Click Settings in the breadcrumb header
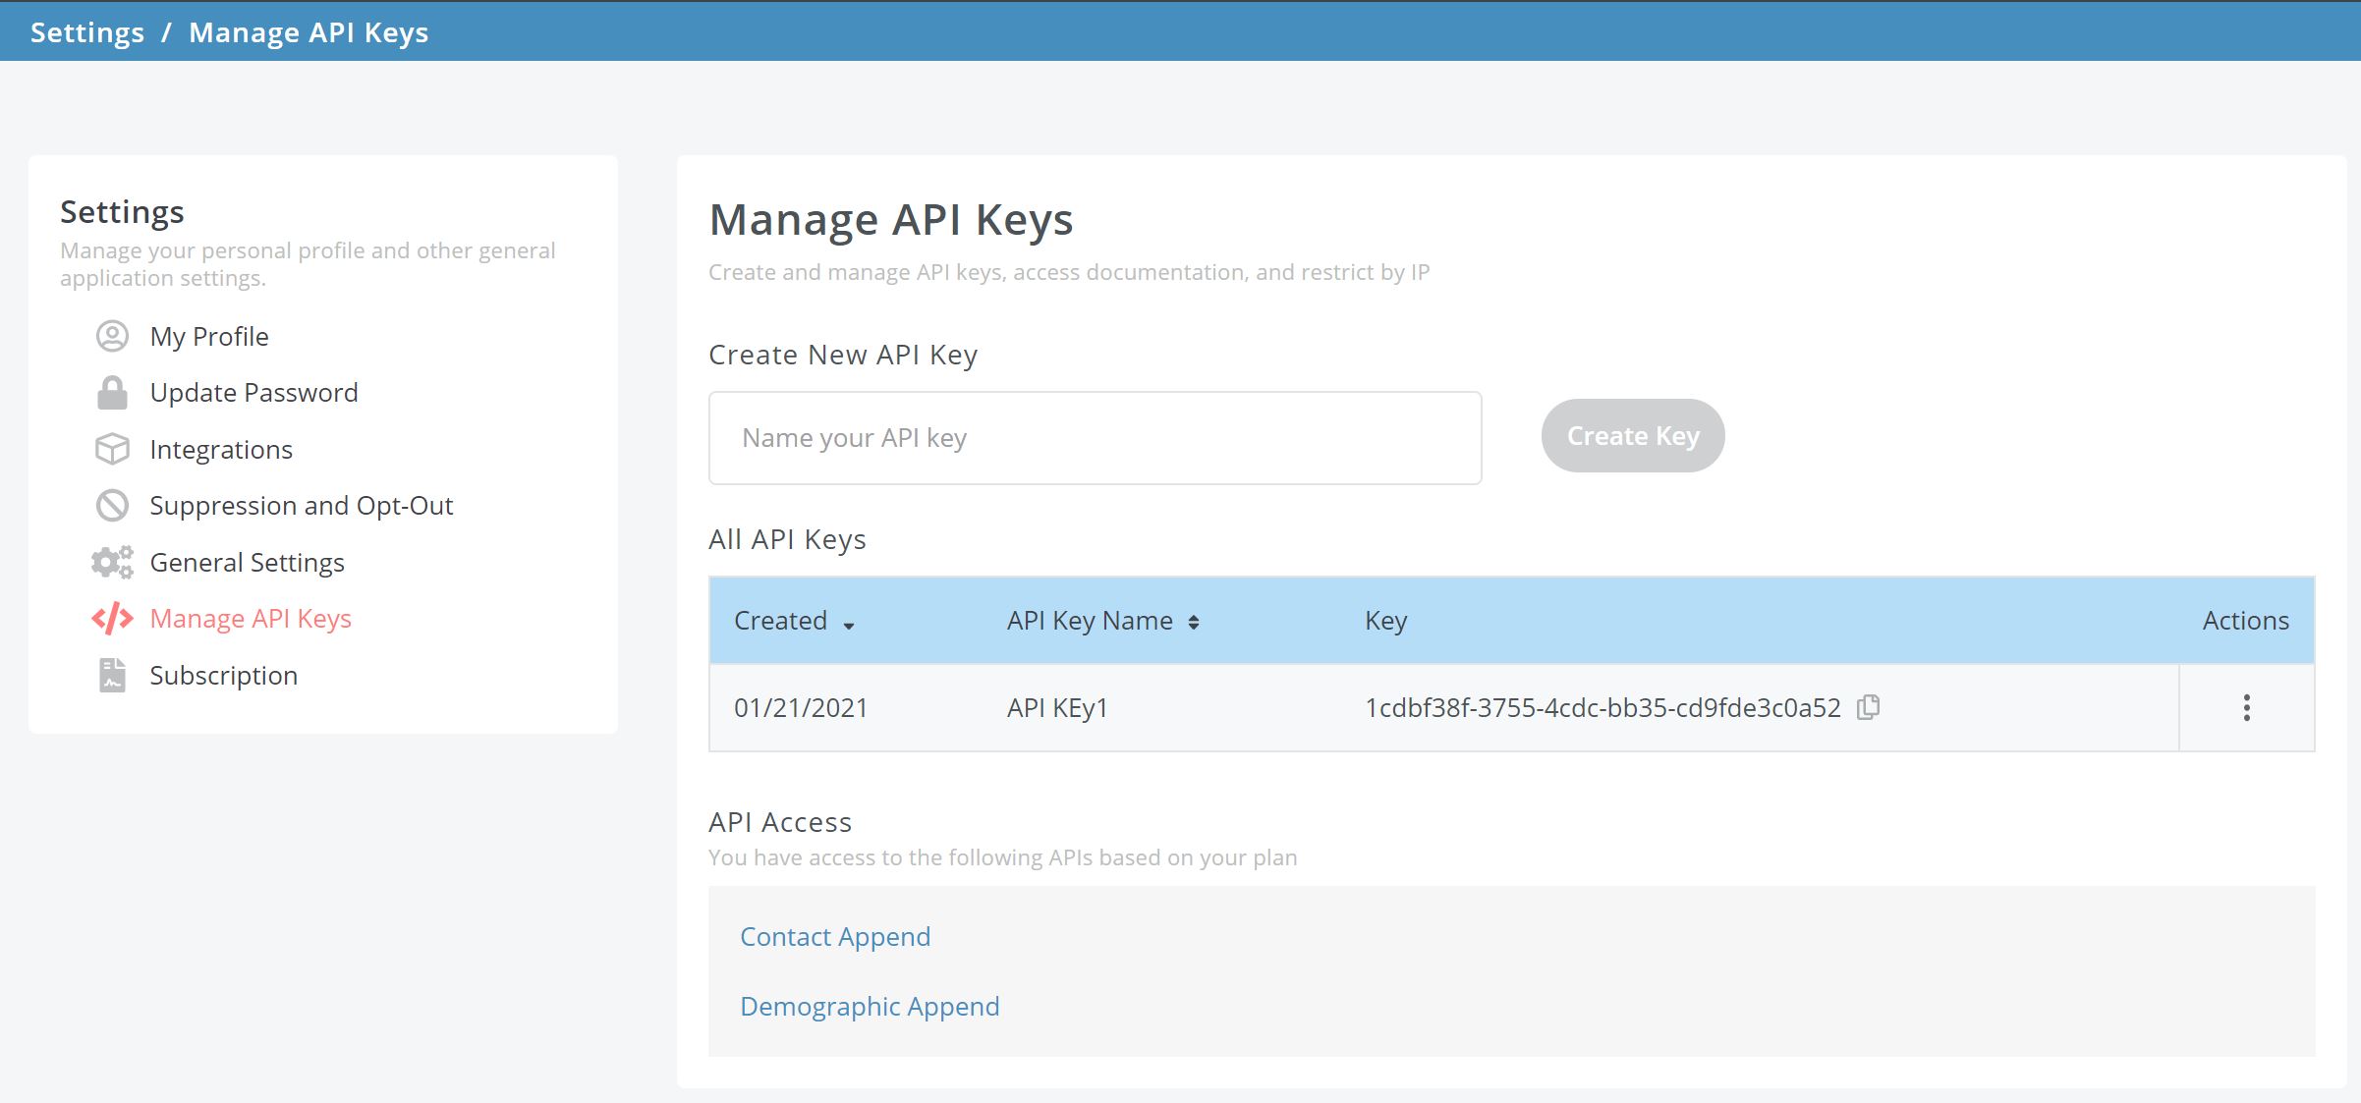The image size is (2361, 1103). tap(86, 32)
